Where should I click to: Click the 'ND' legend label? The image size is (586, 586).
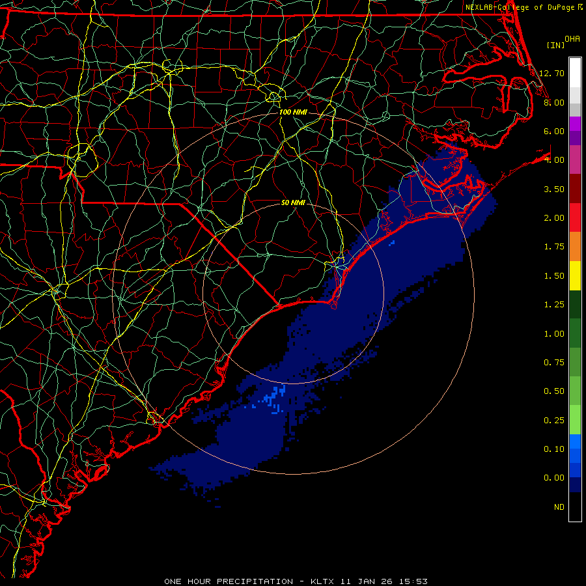(x=559, y=507)
